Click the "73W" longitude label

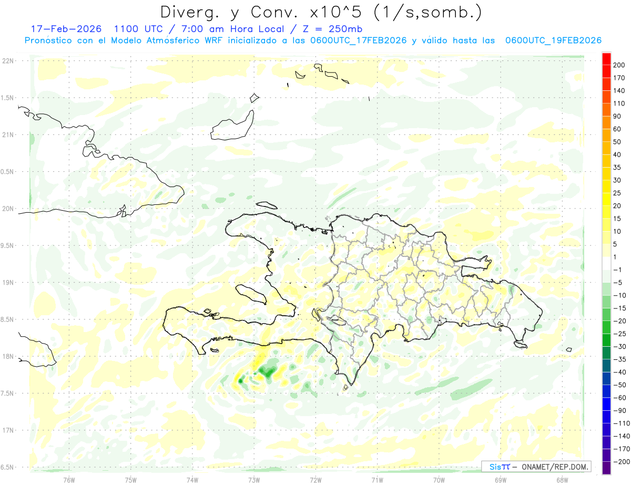[x=254, y=480]
